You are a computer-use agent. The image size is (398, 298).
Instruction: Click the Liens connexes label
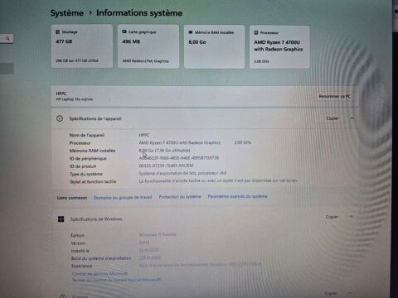(72, 198)
